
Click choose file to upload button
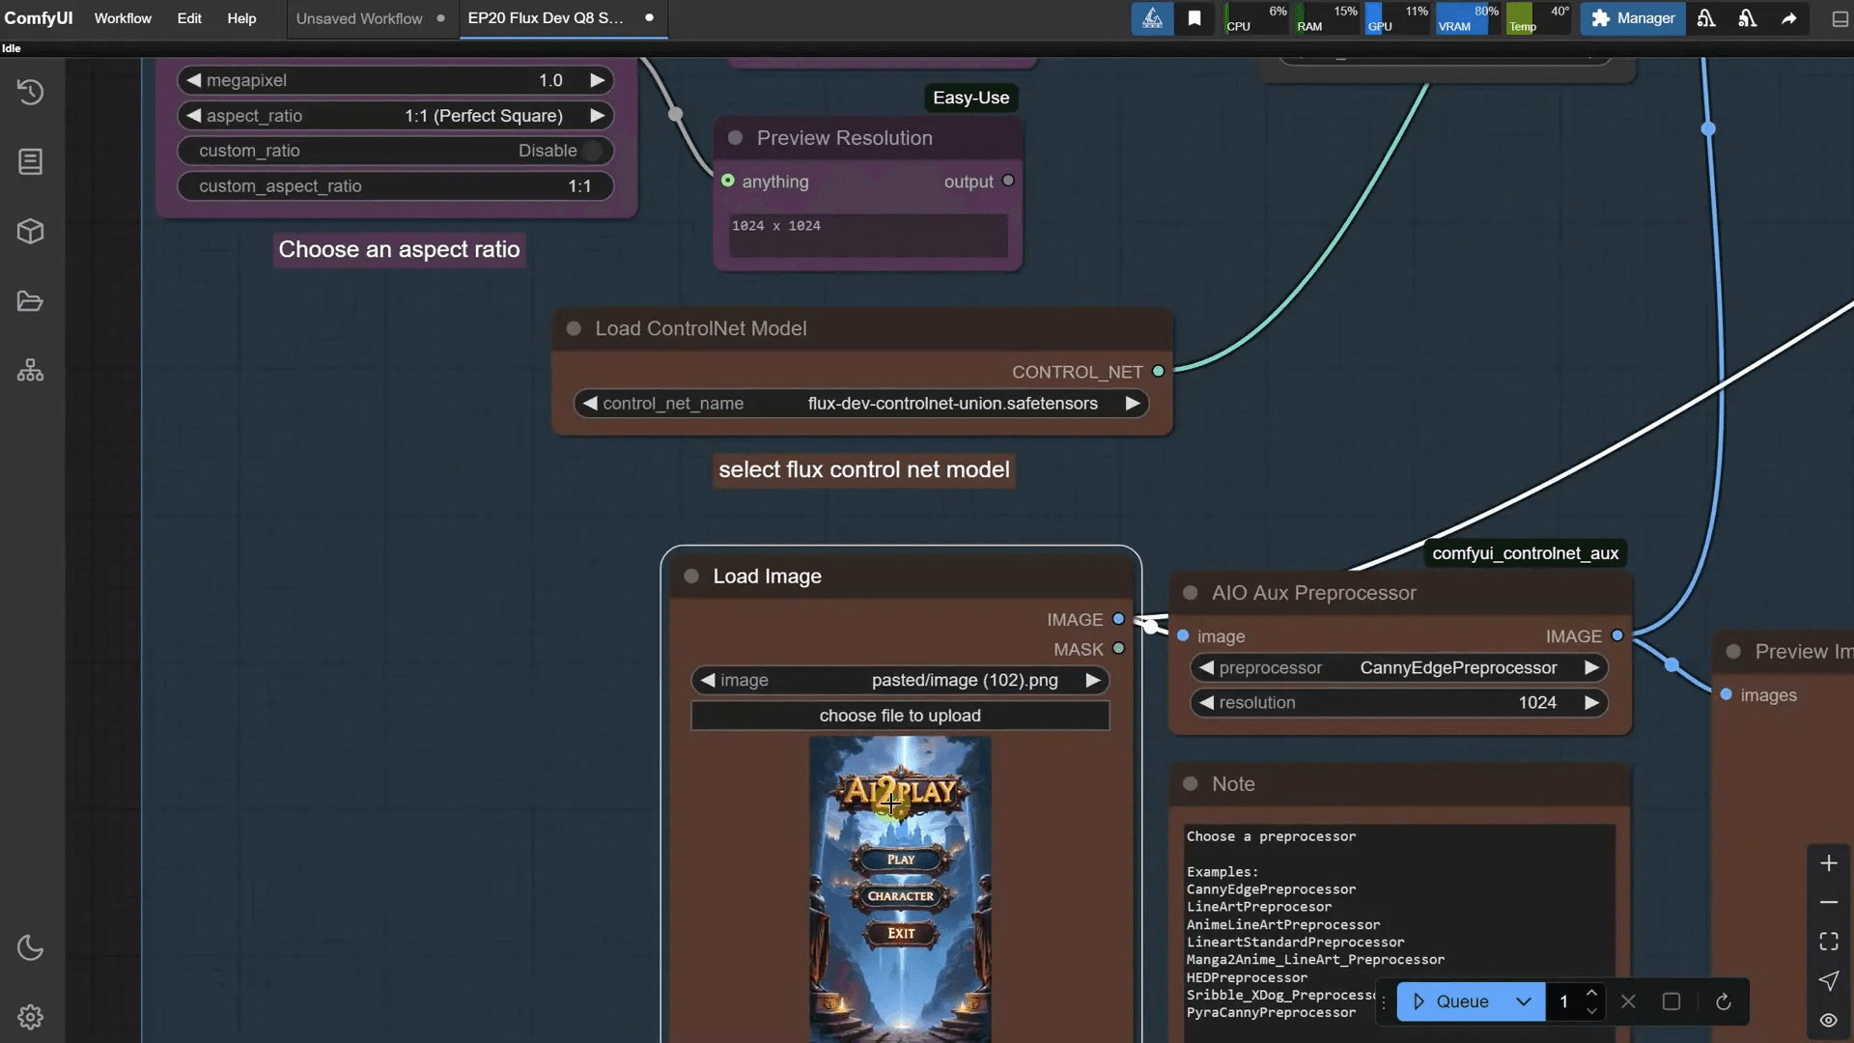pos(900,716)
